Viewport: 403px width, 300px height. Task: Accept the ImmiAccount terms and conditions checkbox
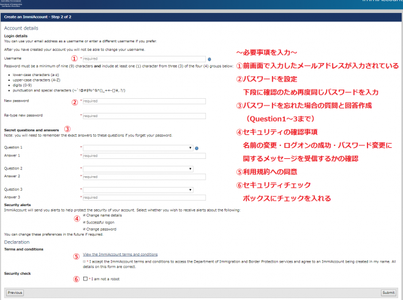click(x=86, y=261)
